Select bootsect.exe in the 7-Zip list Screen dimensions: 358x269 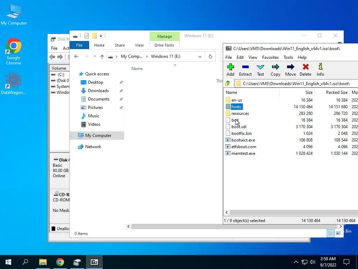pyautogui.click(x=243, y=140)
